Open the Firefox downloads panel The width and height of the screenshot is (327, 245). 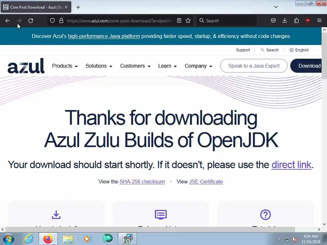pos(285,21)
